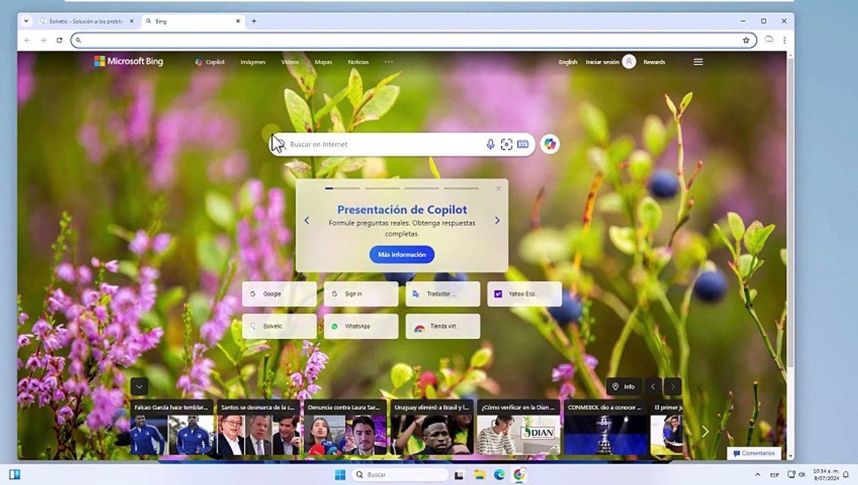Click the Windows taskbar Buscar box
The image size is (858, 485).
(x=399, y=475)
